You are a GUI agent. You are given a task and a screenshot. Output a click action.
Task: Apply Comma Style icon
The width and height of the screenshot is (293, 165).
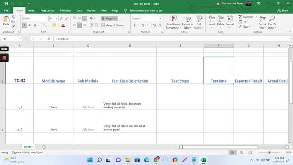(x=148, y=25)
